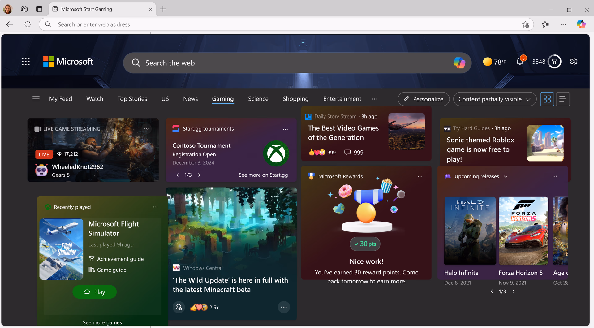Select the News tab
This screenshot has width=594, height=328.
click(x=190, y=99)
